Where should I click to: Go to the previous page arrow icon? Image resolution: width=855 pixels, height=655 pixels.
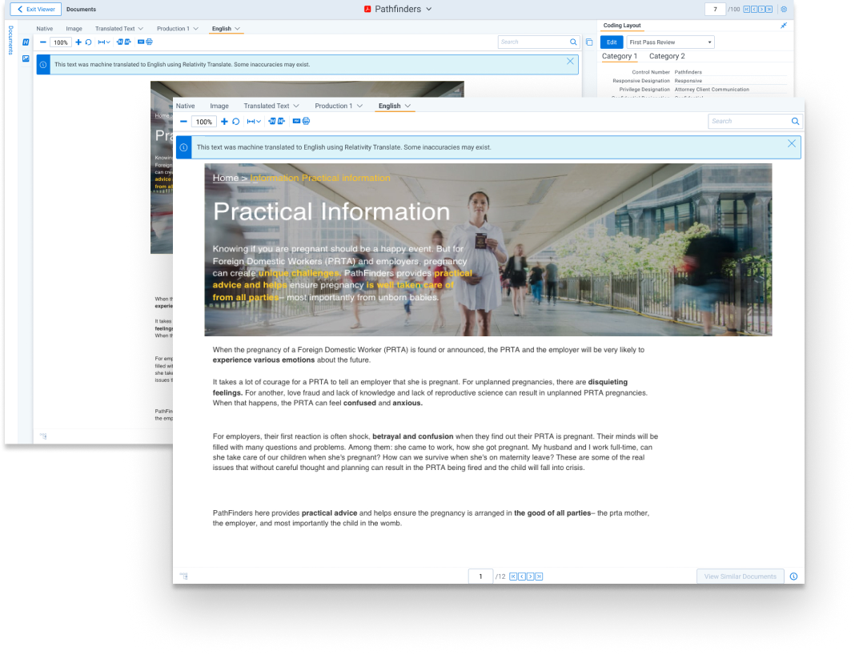521,576
